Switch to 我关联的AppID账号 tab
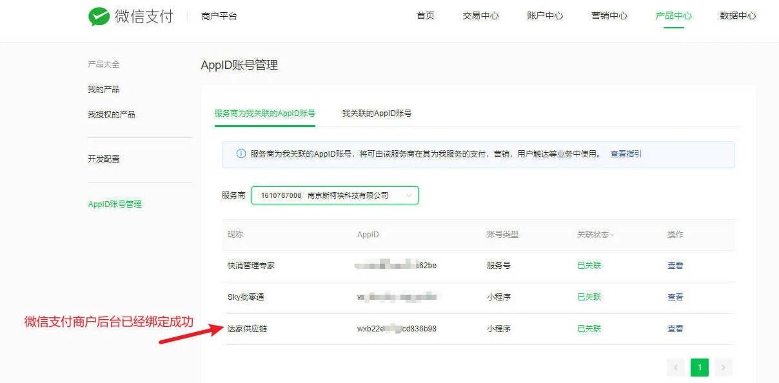 coord(377,113)
